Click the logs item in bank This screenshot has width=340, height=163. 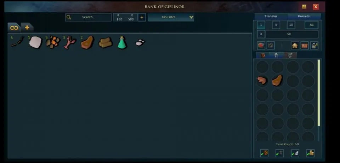(106, 42)
